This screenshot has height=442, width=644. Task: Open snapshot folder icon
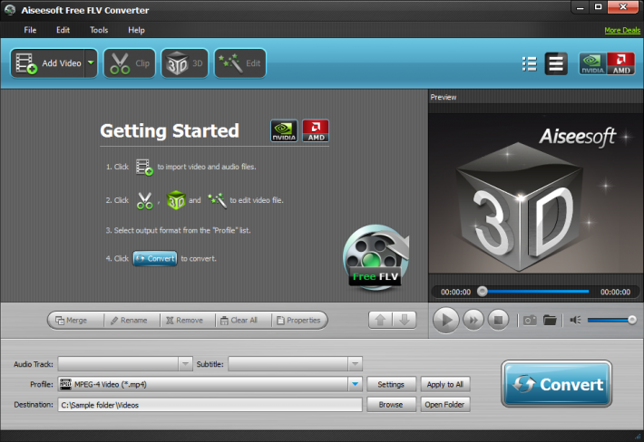tap(550, 320)
